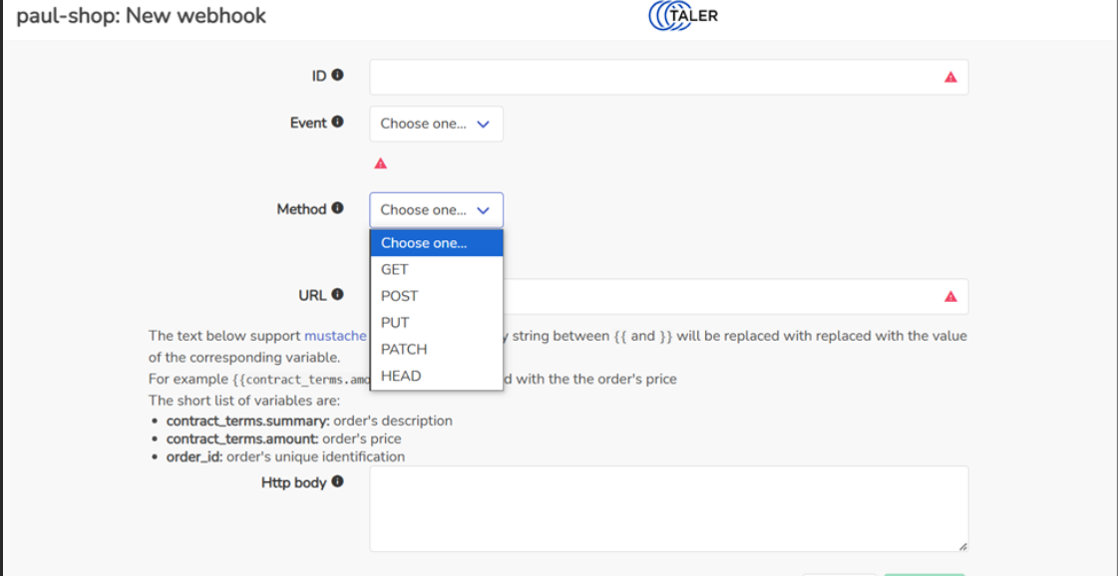Click the Method label's info icon
The width and height of the screenshot is (1118, 576).
[x=337, y=209]
